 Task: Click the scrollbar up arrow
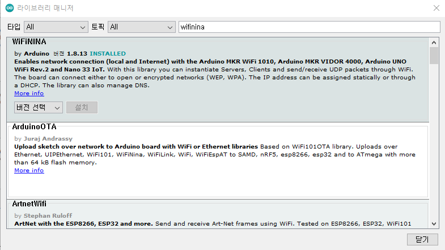(434, 43)
